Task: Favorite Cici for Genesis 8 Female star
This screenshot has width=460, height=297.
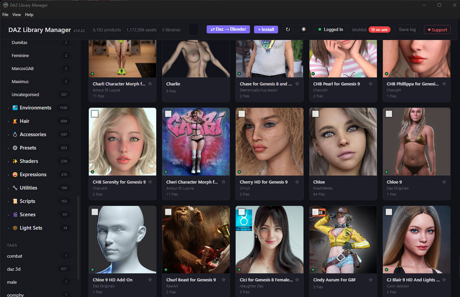Action: pyautogui.click(x=297, y=280)
